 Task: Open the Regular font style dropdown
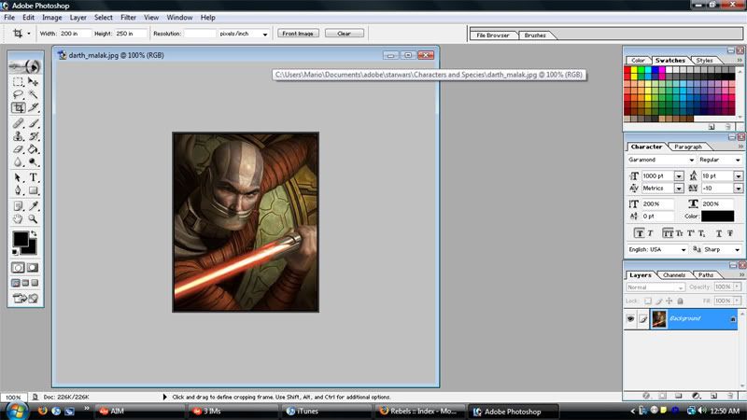(738, 160)
